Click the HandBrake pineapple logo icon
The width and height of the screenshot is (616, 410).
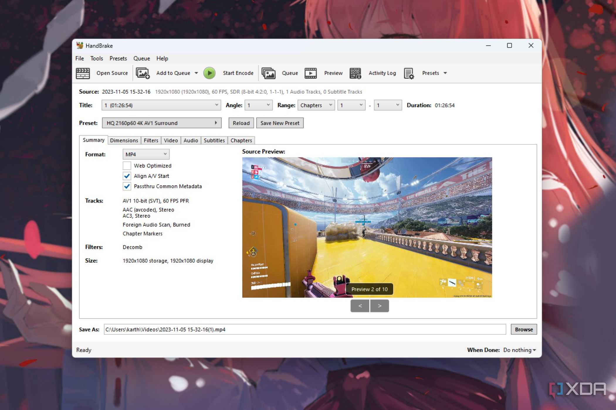point(79,45)
